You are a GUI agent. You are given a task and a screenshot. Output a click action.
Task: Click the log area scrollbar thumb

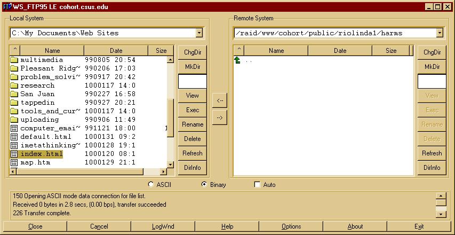click(441, 202)
